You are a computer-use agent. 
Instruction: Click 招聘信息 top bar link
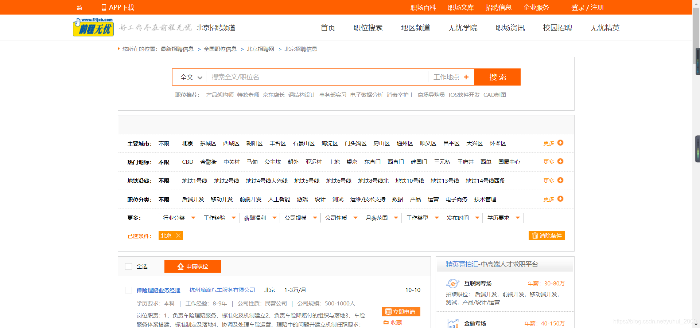[x=498, y=8]
